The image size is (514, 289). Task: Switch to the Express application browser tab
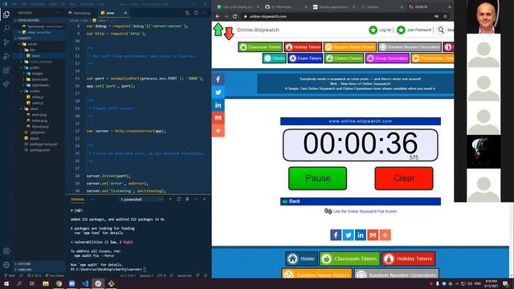tap(333, 7)
